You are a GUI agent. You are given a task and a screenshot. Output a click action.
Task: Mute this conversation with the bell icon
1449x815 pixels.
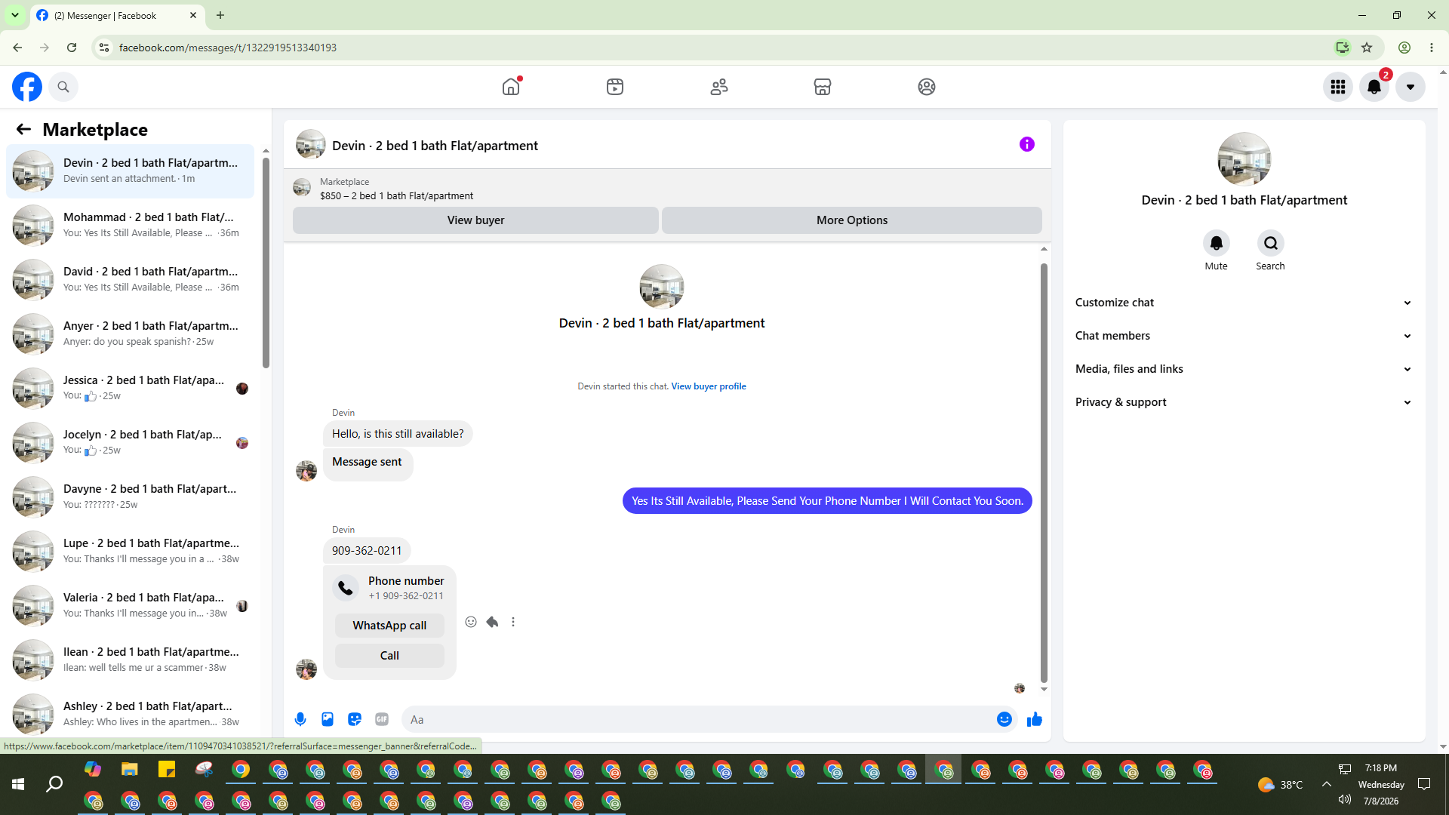(x=1217, y=243)
